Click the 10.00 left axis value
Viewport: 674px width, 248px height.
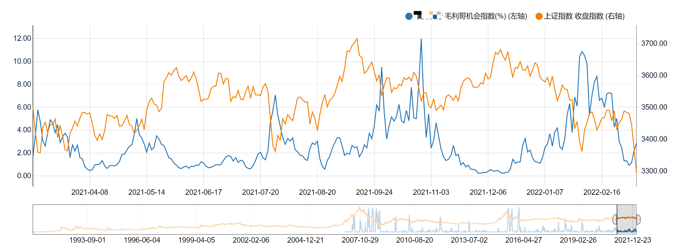click(22, 61)
